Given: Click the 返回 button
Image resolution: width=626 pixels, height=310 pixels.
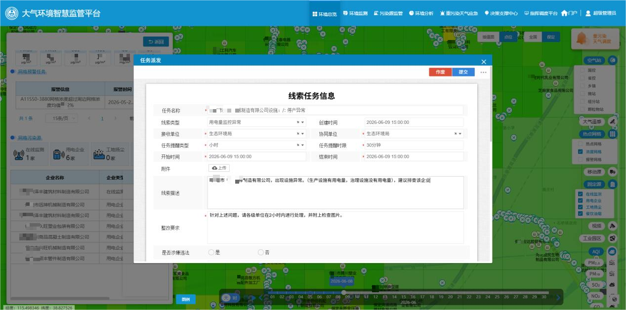Looking at the screenshot, I should (156, 41).
